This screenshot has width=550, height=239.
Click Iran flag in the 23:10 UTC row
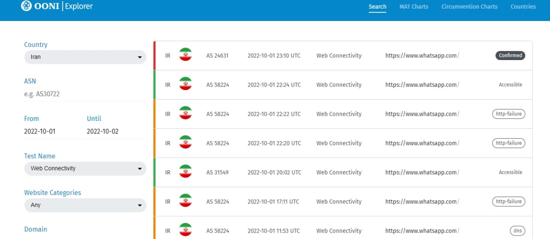[x=185, y=55]
